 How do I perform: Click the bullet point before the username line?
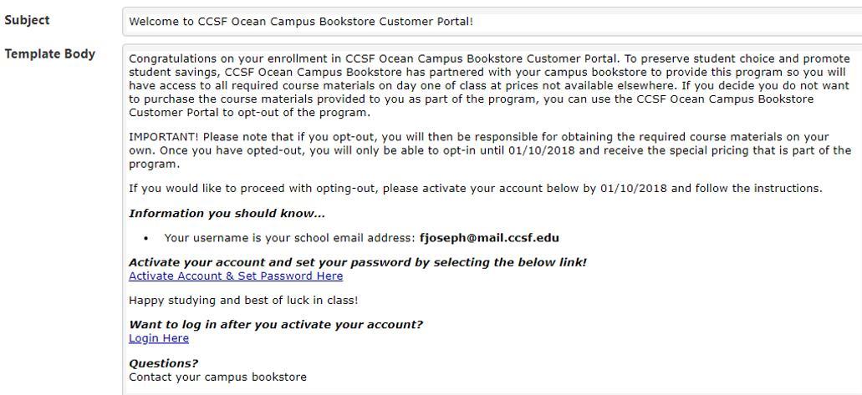[x=147, y=239]
